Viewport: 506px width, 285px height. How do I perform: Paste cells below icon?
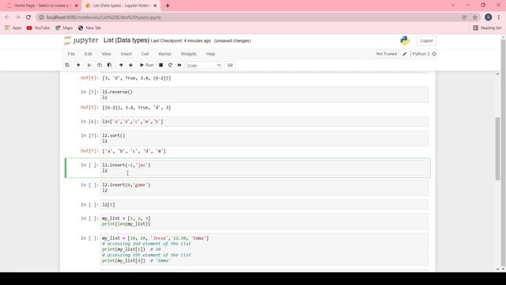109,65
